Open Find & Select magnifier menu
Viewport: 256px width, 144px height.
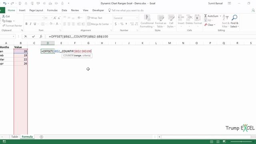pos(234,21)
